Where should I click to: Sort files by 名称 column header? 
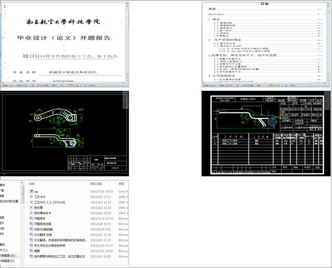[33, 183]
